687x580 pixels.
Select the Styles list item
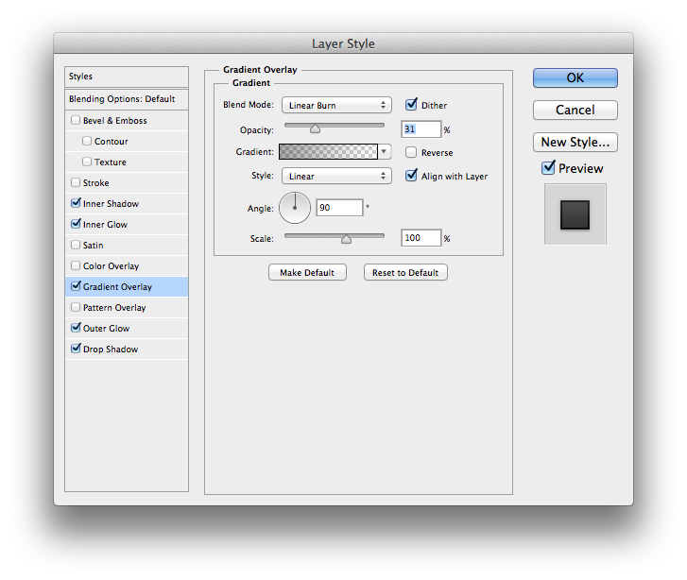(x=127, y=77)
